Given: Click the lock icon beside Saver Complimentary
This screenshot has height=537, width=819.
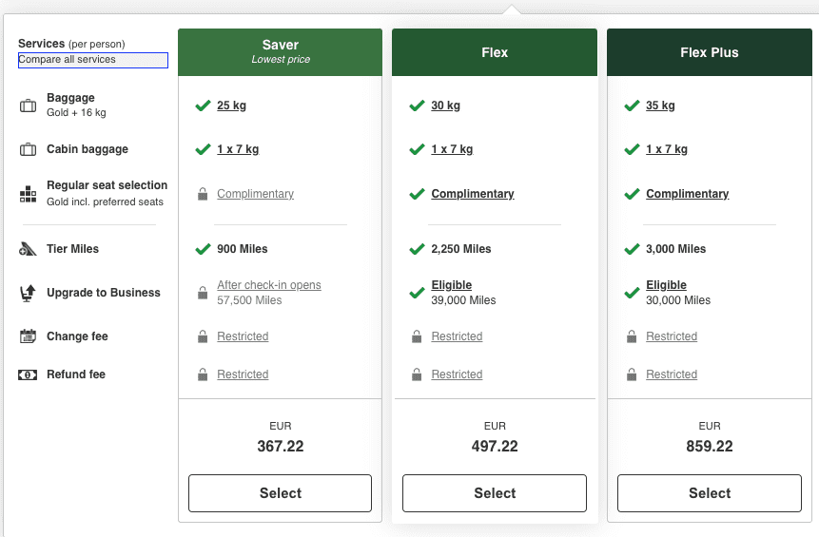Looking at the screenshot, I should point(203,194).
